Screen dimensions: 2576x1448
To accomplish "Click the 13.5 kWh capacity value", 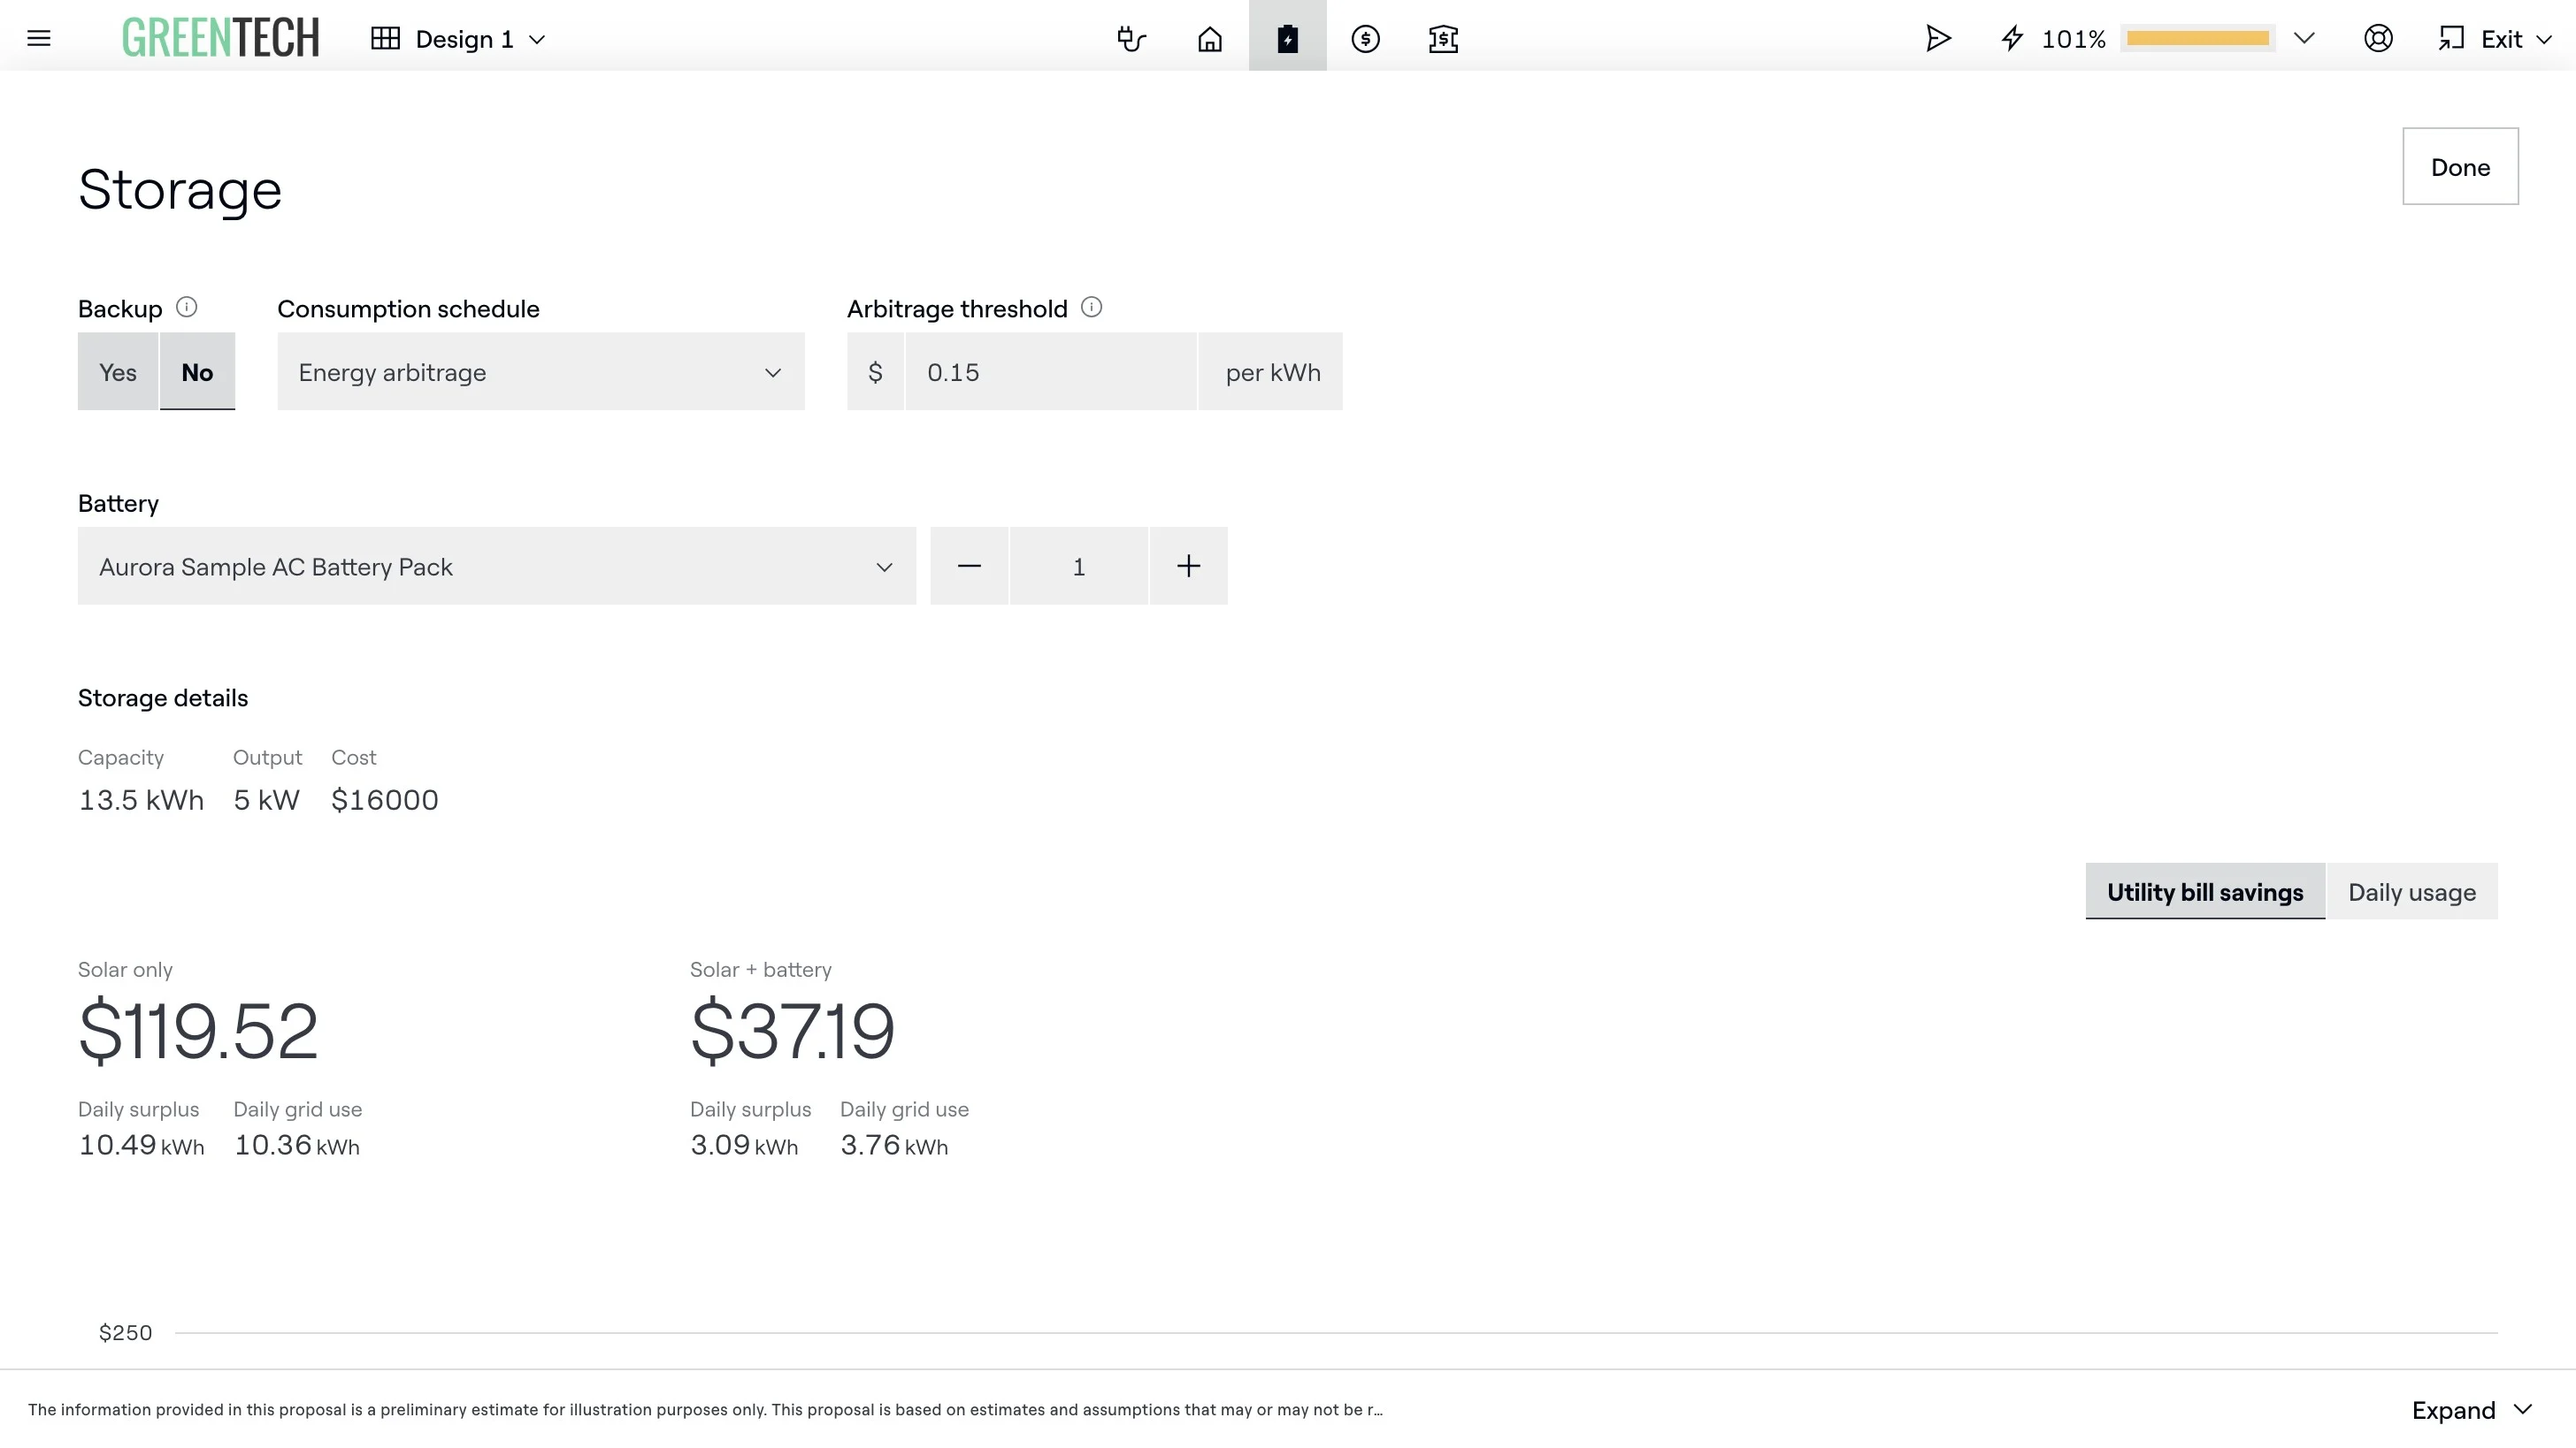I will (141, 799).
